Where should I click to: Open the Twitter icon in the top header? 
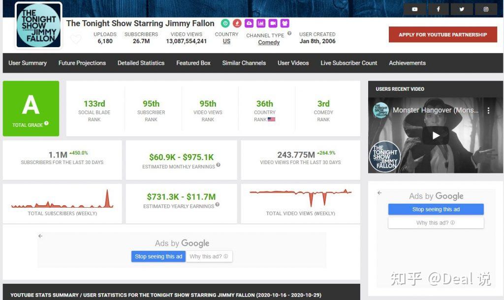tap(462, 9)
